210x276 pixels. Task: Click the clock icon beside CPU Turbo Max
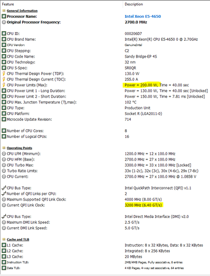4,165
